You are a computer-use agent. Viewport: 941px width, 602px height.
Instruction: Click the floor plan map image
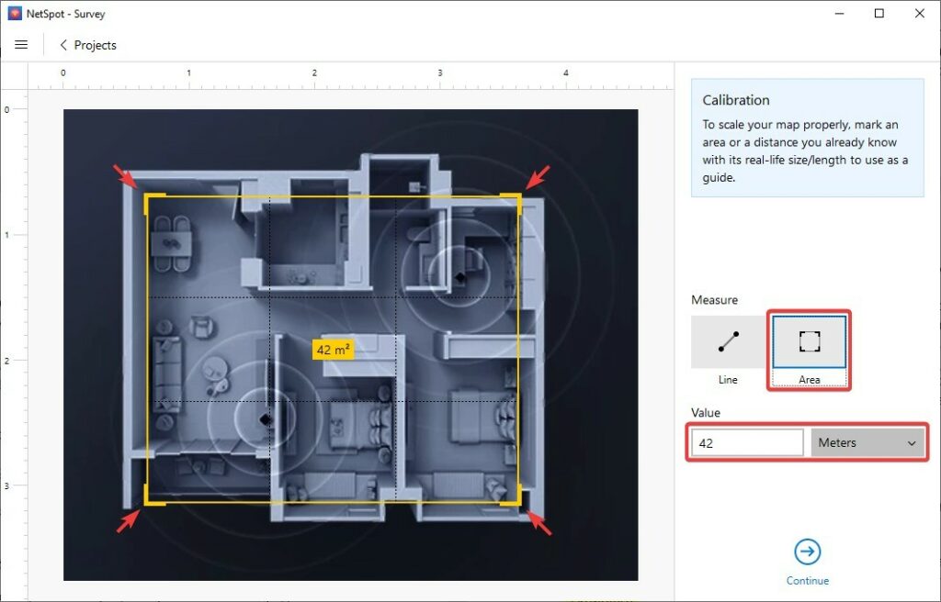tap(350, 345)
